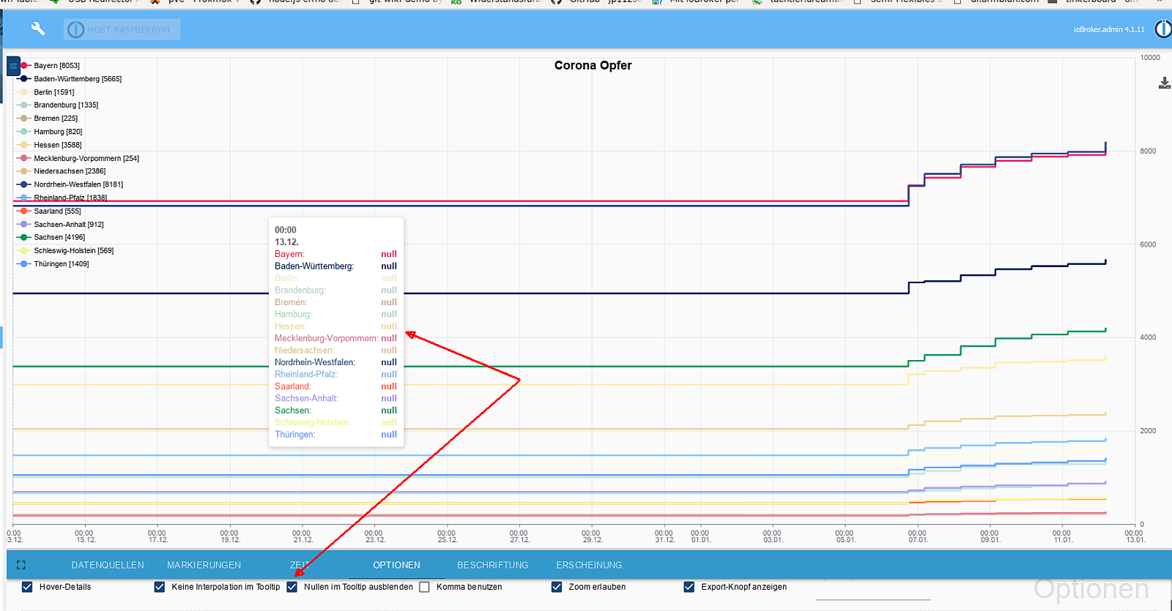Toggle fullscreen icon in the tab bar
The width and height of the screenshot is (1172, 611).
point(21,565)
